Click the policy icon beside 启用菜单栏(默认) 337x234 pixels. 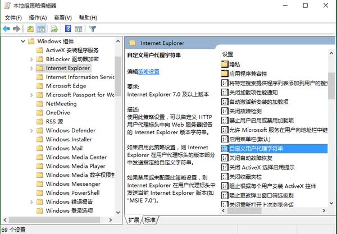coord(225,139)
